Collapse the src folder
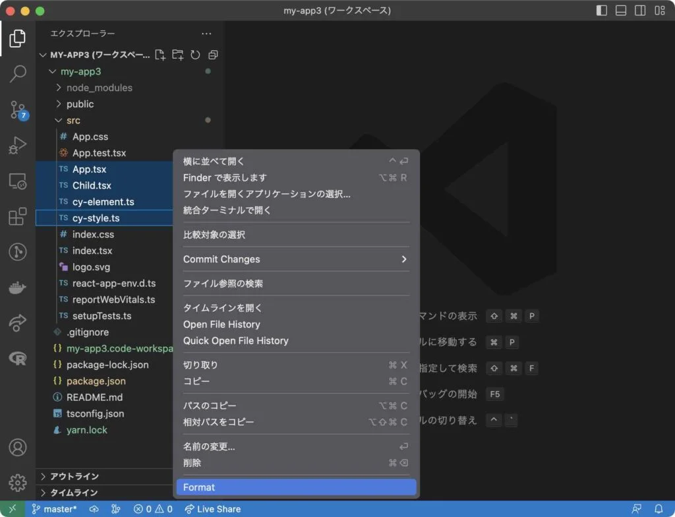The height and width of the screenshot is (517, 675). point(73,120)
